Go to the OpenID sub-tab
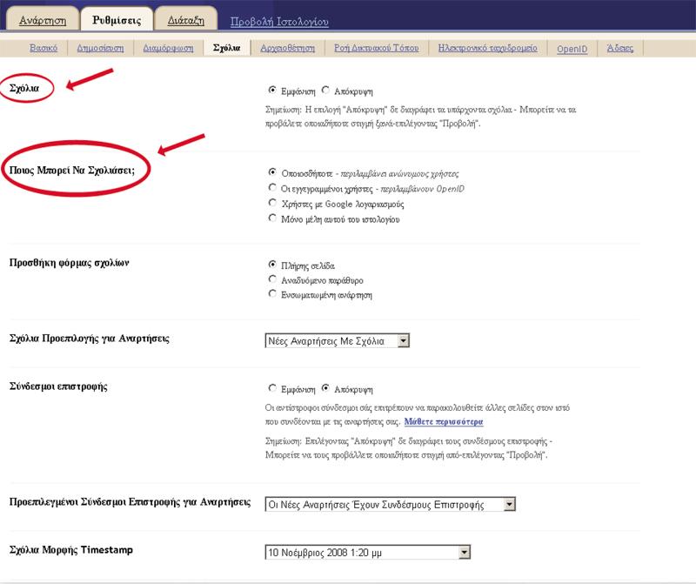Image resolution: width=696 pixels, height=584 pixels. pyautogui.click(x=572, y=49)
